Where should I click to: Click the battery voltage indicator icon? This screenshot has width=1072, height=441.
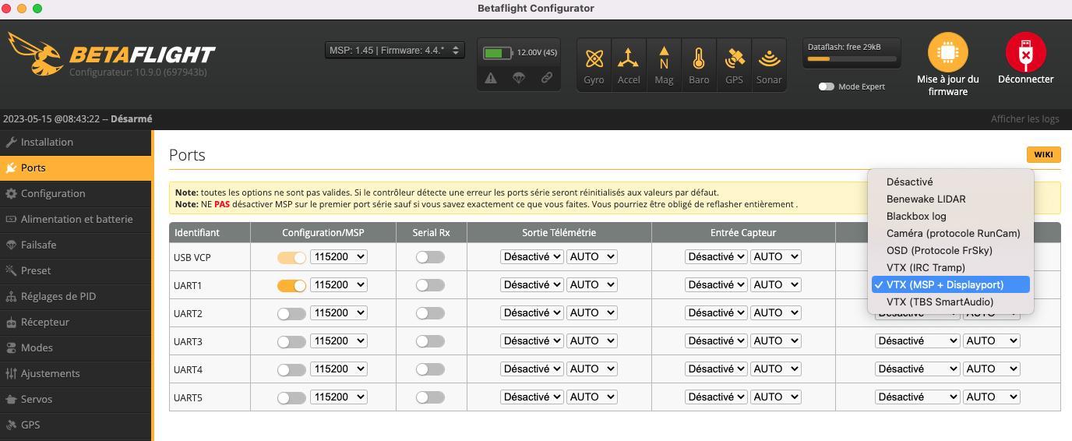tap(497, 53)
